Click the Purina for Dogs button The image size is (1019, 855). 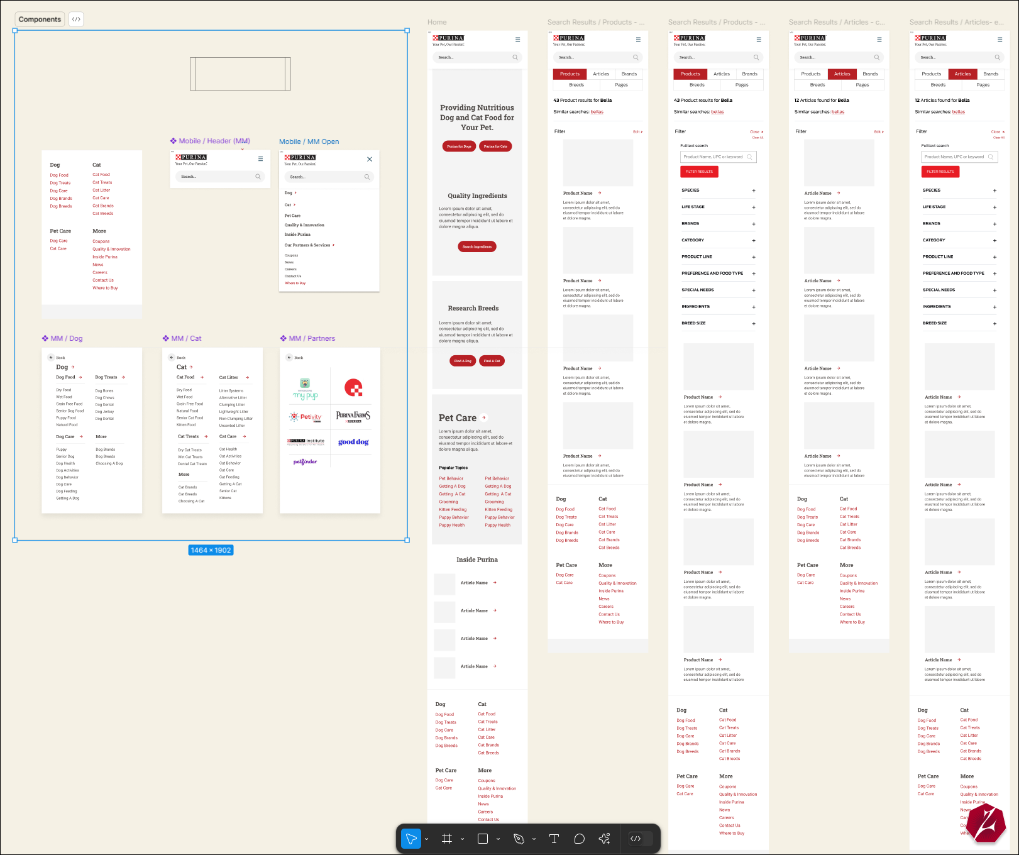[x=460, y=146]
